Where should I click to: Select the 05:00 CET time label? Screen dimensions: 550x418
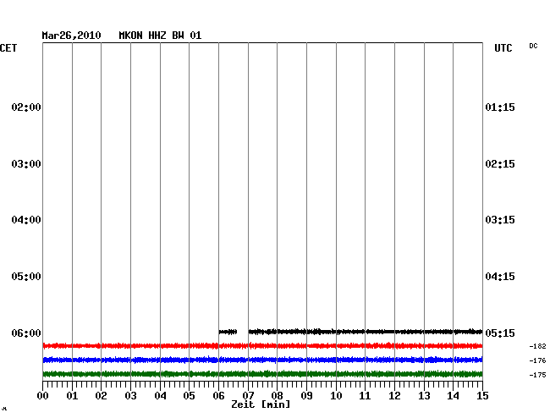26,277
